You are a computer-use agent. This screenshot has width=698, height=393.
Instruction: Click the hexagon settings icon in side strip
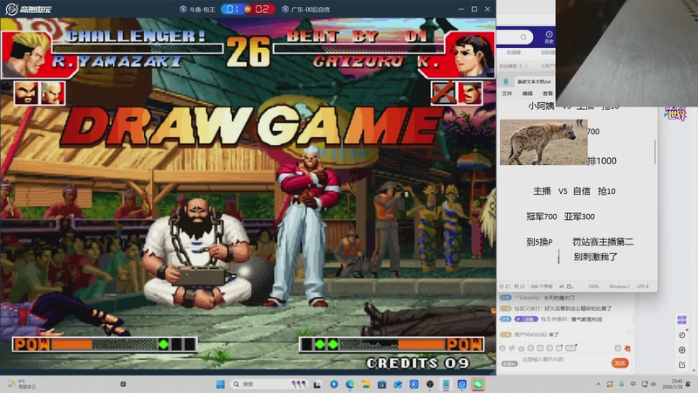[682, 350]
